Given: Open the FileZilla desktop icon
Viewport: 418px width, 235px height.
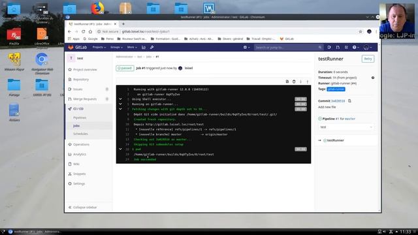Looking at the screenshot, I should click(x=14, y=37).
